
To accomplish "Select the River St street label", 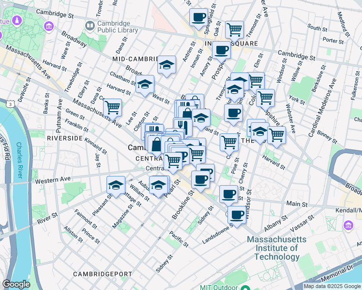I will (47, 218).
